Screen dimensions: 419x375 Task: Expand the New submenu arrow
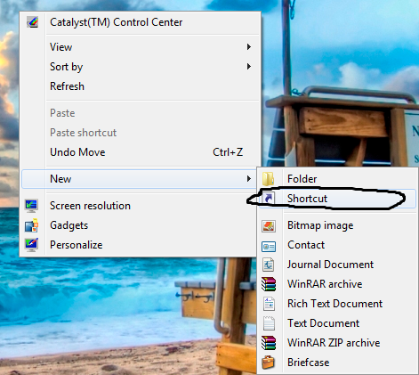[x=249, y=179]
